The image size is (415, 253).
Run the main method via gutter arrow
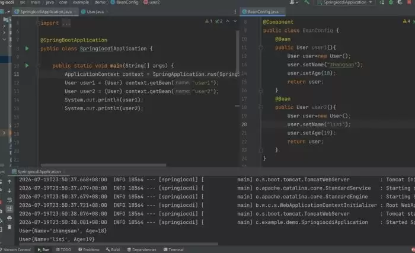click(x=27, y=65)
